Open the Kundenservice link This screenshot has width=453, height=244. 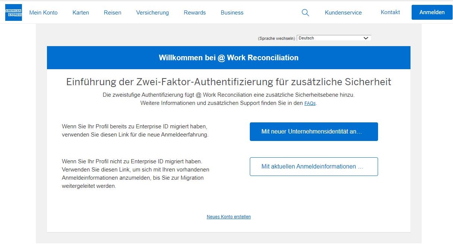tap(343, 13)
